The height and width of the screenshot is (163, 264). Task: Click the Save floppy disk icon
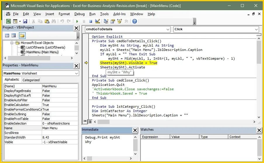point(25,21)
